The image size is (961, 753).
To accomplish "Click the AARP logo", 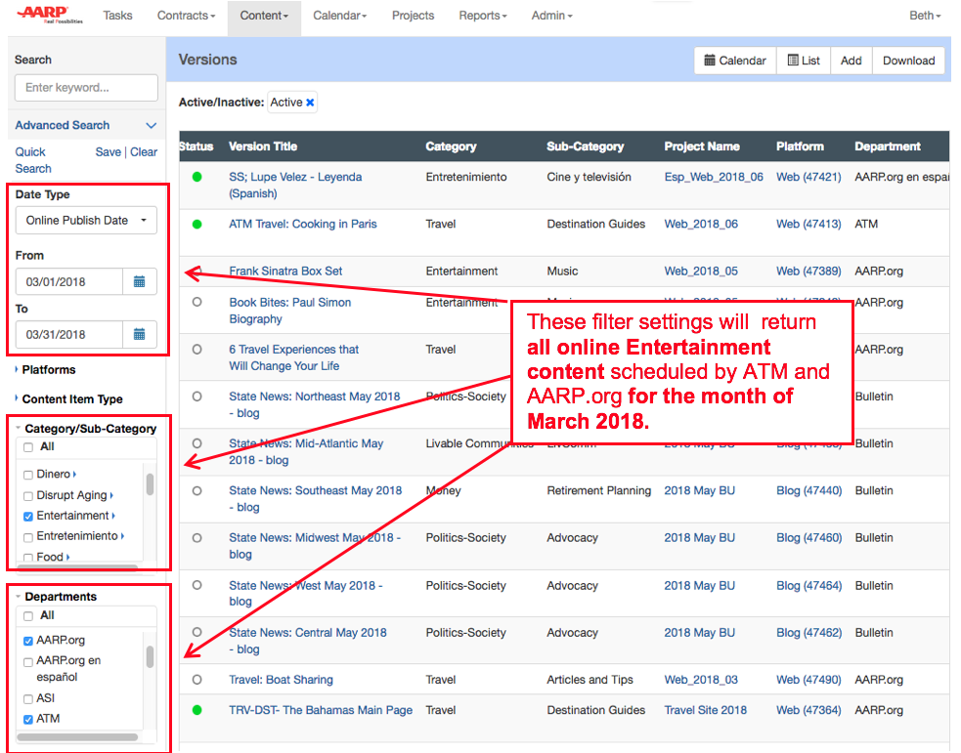I will coord(50,15).
